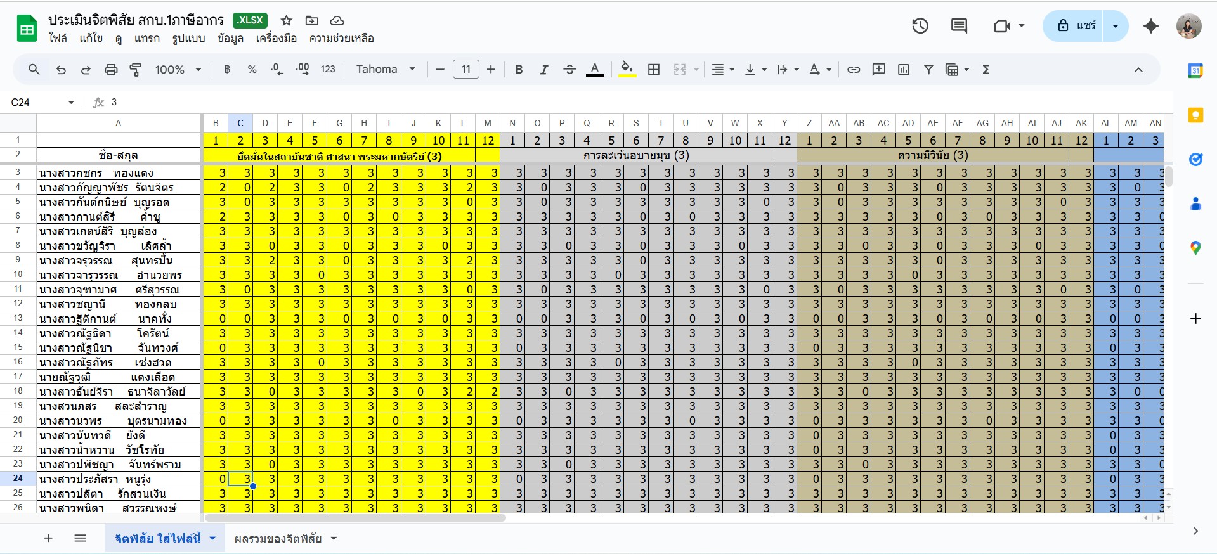Click the Undo icon in toolbar
Screen dimensions: 1217x554
point(61,70)
